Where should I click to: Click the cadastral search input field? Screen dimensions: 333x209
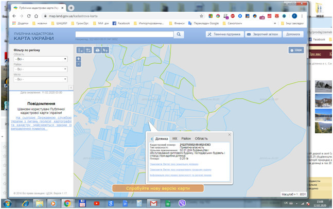(124, 34)
